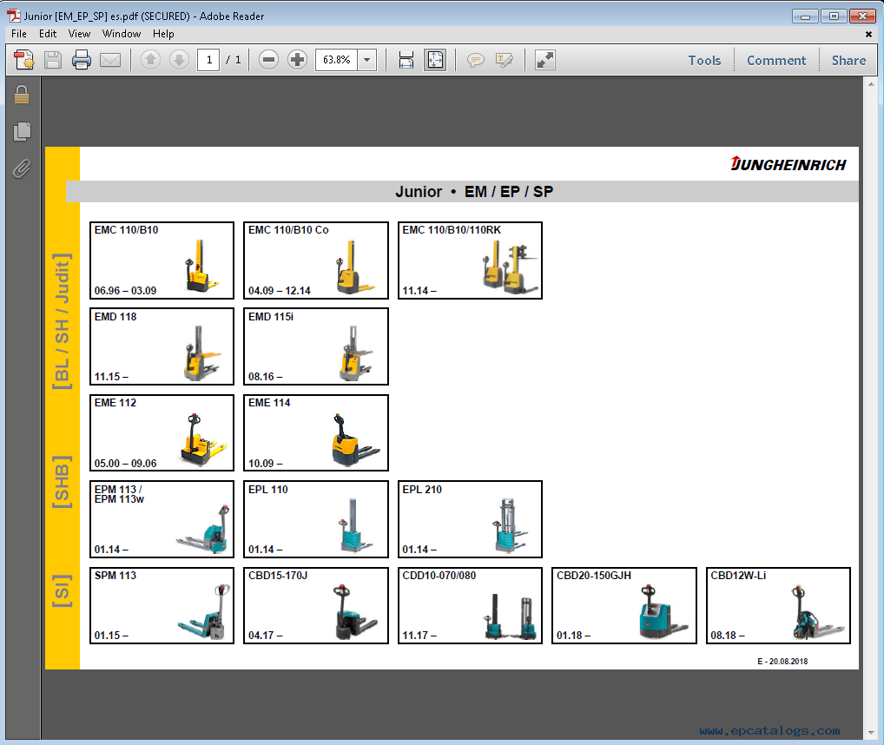Click the zoom out minus button
Screen dimensions: 884x745
pyautogui.click(x=268, y=60)
